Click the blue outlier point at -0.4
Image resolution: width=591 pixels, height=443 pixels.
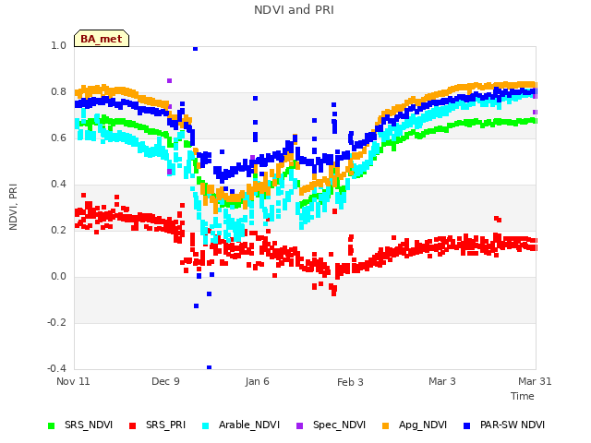coord(210,367)
